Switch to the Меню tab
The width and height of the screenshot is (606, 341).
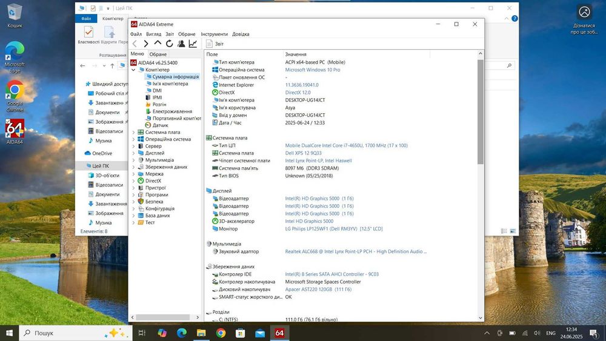click(x=137, y=54)
